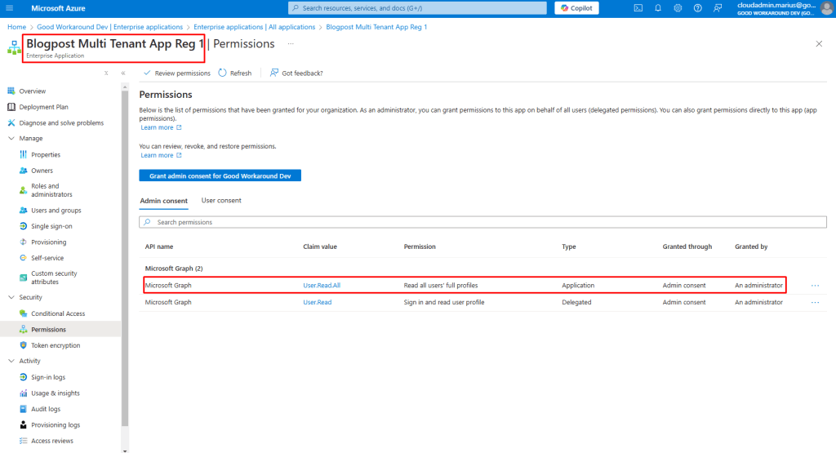Screen dimensions: 836x453
Task: Click Review permissions in the toolbar
Action: coord(176,73)
